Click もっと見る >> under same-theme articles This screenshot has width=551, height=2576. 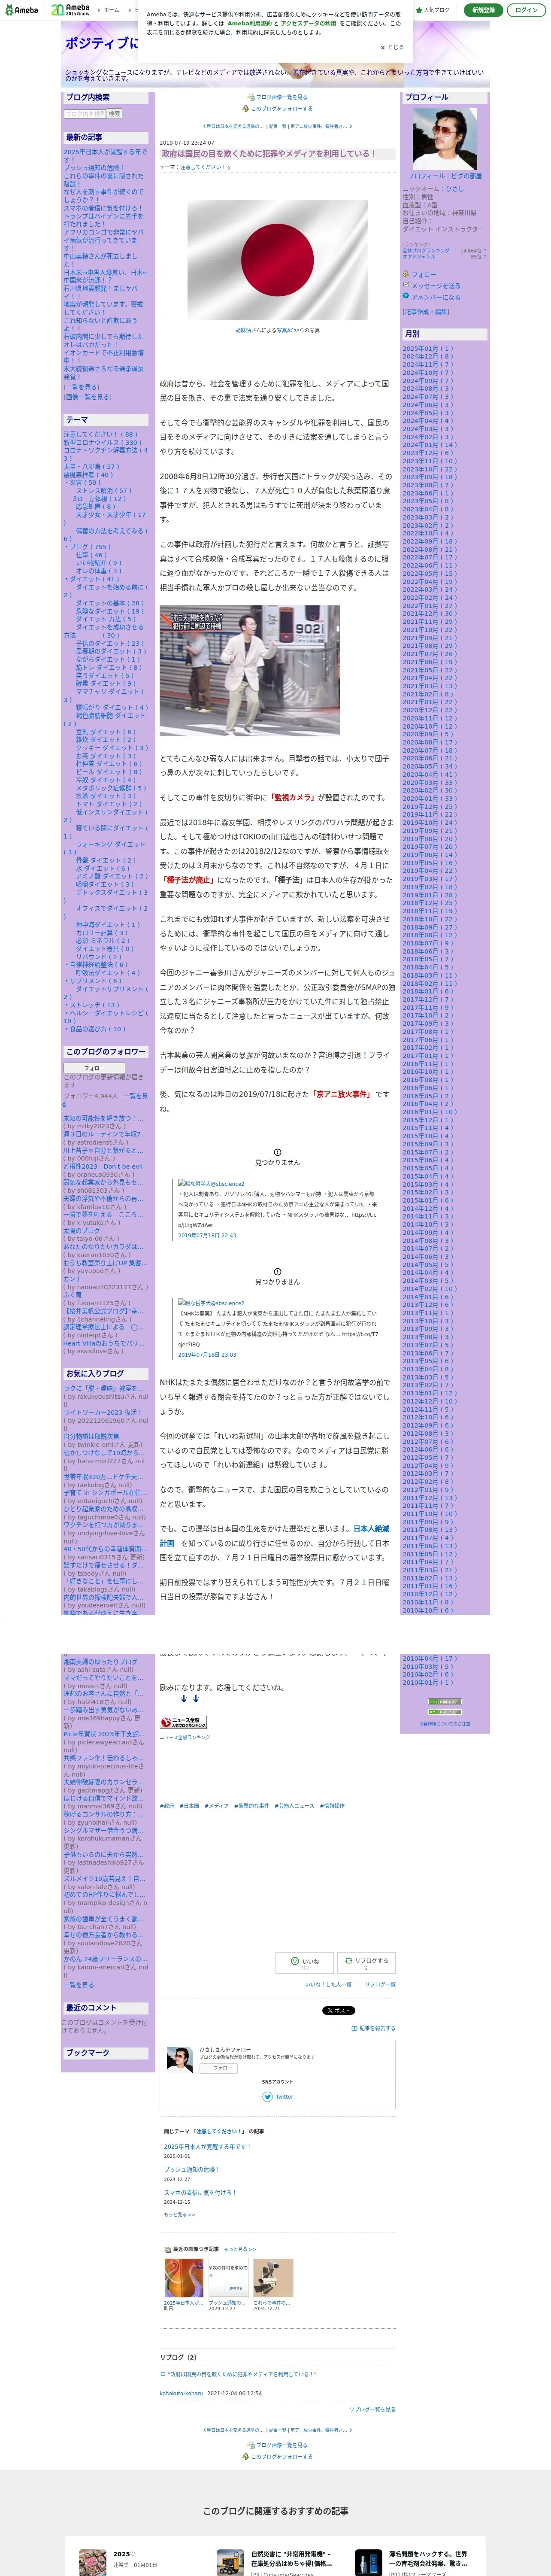pos(180,2214)
